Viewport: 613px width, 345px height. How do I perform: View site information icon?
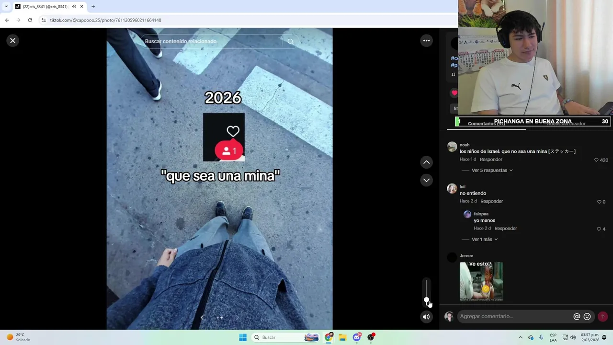44,20
